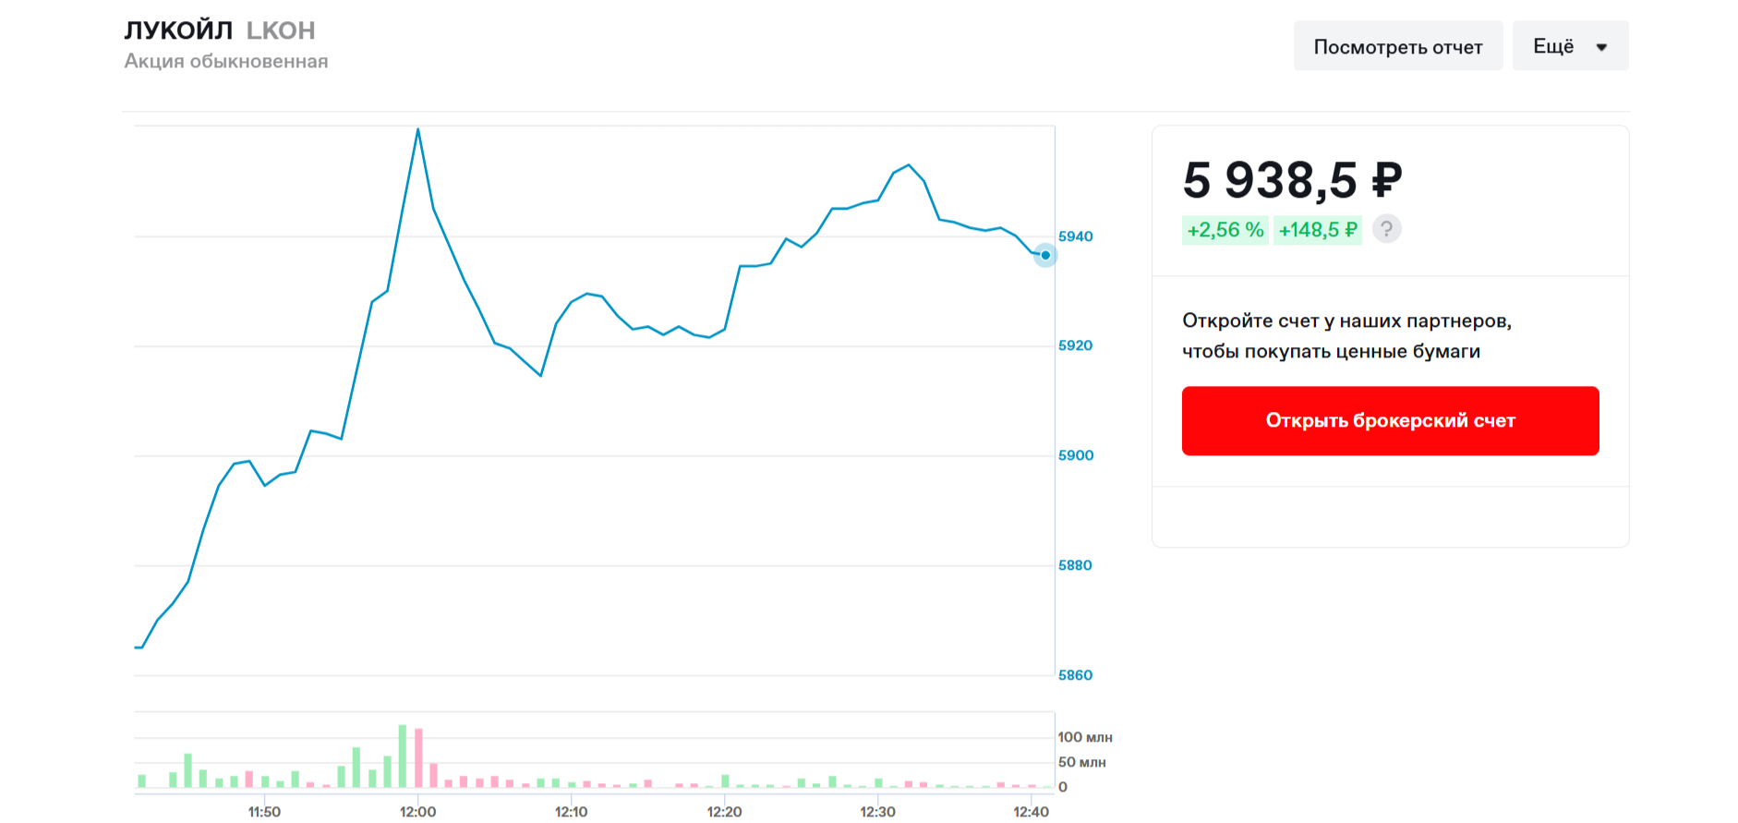Click the 5 938,5 ₽ current price

point(1292,179)
